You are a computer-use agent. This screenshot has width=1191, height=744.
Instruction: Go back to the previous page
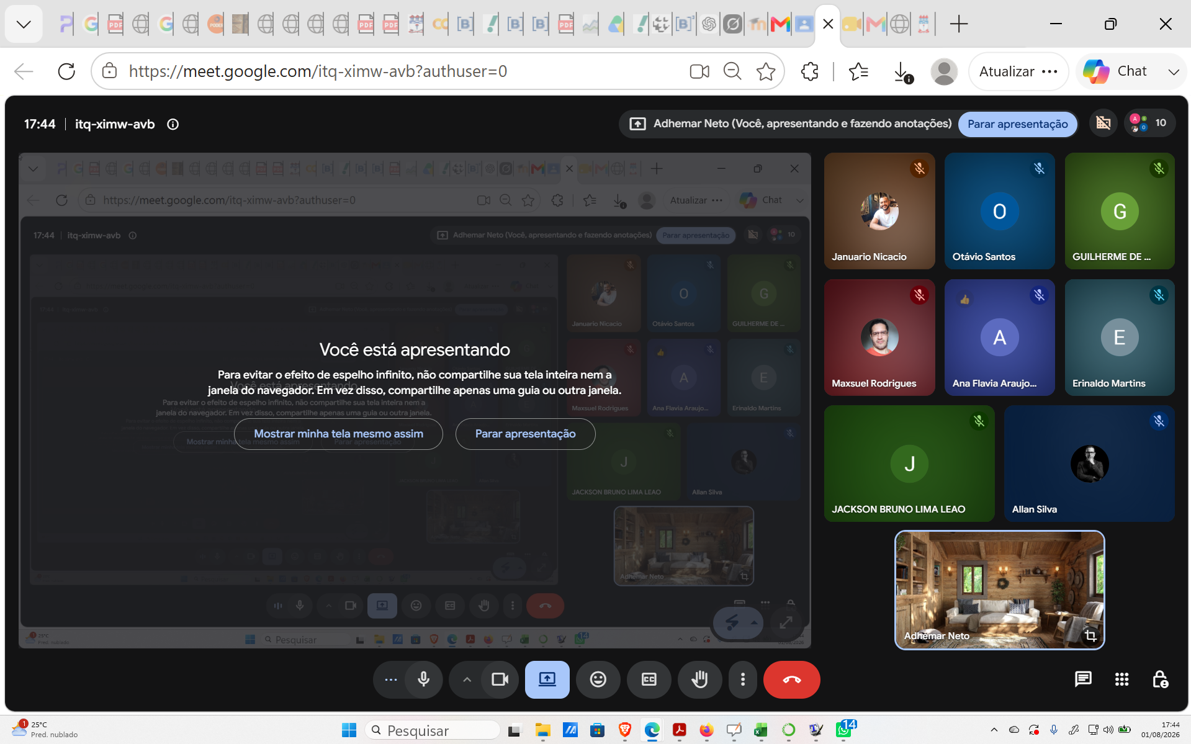pos(24,71)
